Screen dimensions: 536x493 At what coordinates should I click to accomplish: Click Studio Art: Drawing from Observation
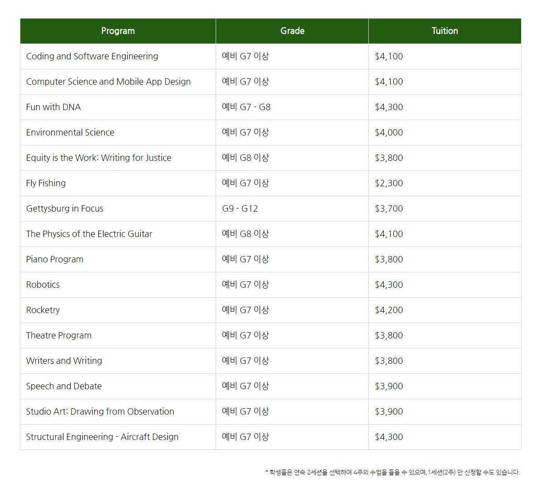click(100, 411)
